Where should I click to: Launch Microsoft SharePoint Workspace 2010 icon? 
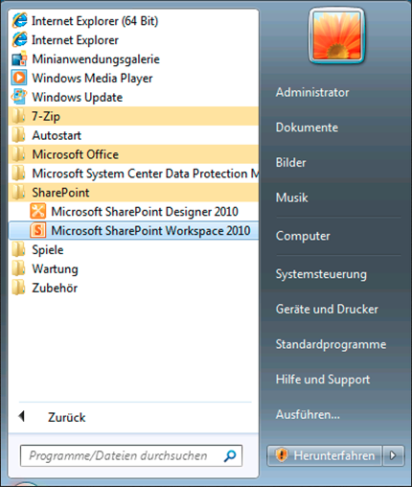pyautogui.click(x=38, y=230)
